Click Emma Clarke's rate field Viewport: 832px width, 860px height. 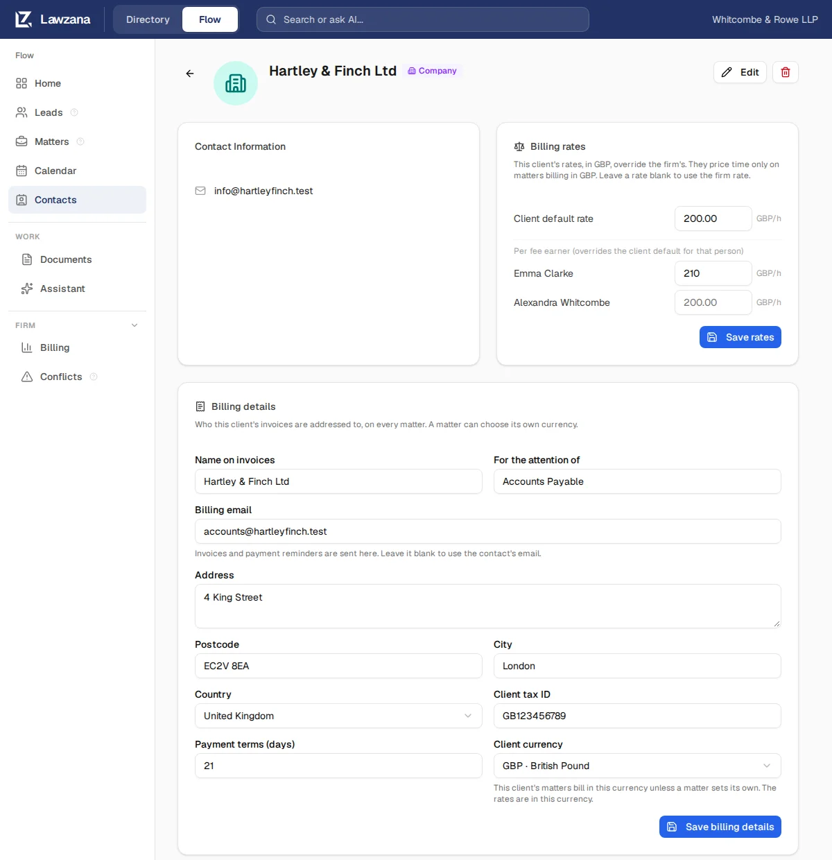[713, 273]
